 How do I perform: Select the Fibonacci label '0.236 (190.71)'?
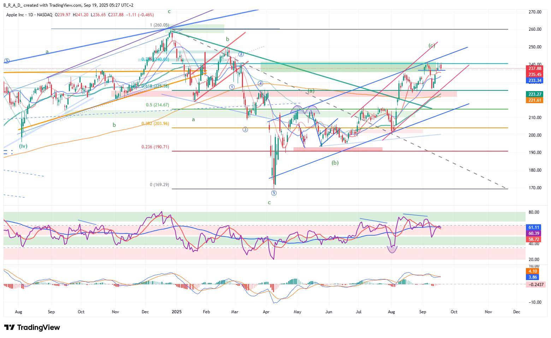[155, 147]
